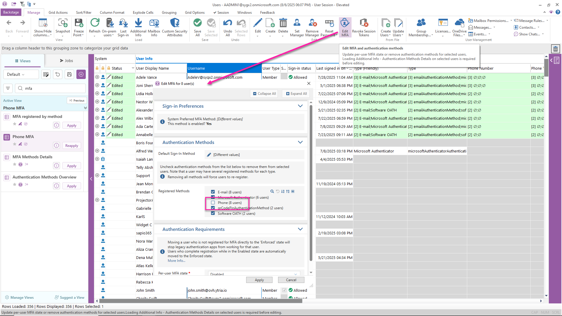Click the Refresh ribbon icon
The width and height of the screenshot is (562, 316).
[x=95, y=27]
